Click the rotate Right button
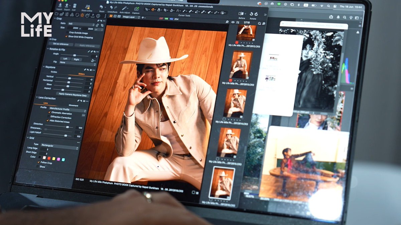401x225 pixels. 77,59
